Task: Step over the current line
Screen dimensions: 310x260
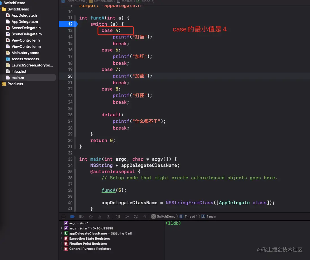Action: 91,216
